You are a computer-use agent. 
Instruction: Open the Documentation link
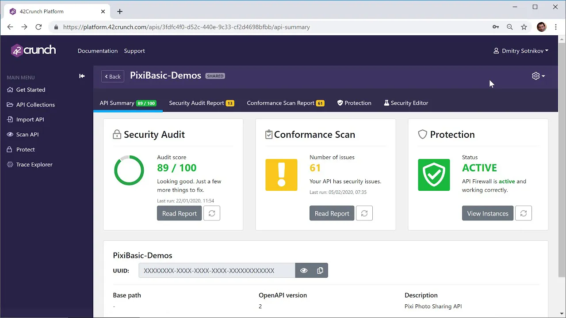click(x=98, y=51)
